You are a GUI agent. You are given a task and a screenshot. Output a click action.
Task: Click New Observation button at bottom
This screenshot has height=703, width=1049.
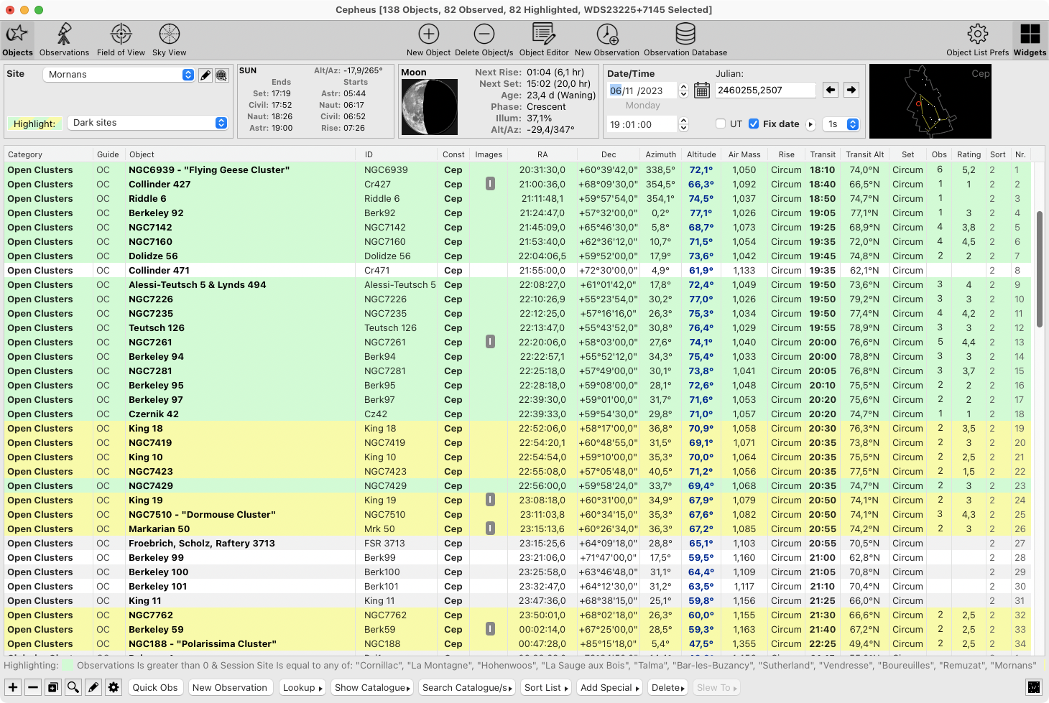(x=230, y=687)
